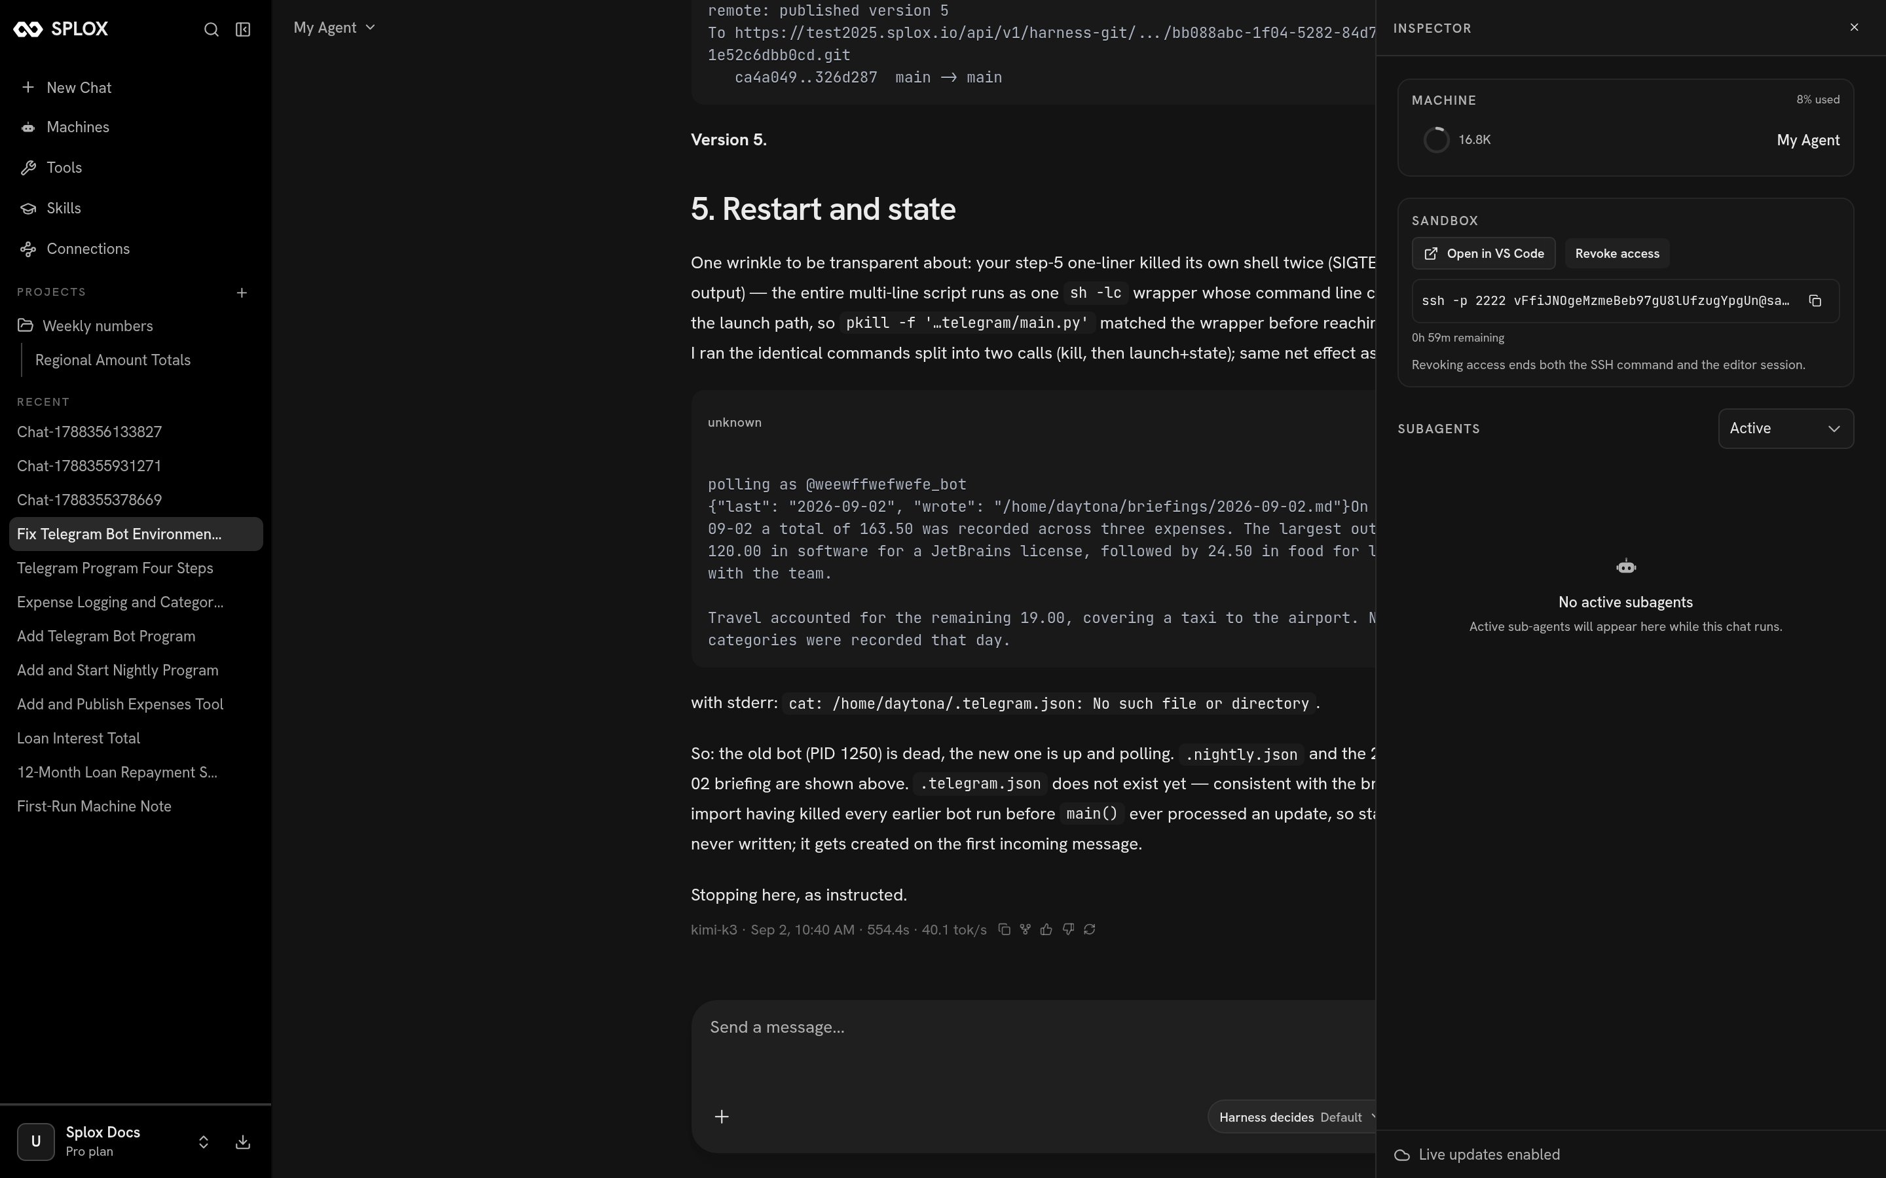The height and width of the screenshot is (1178, 1886).
Task: Copy the assistant message
Action: 1005,929
